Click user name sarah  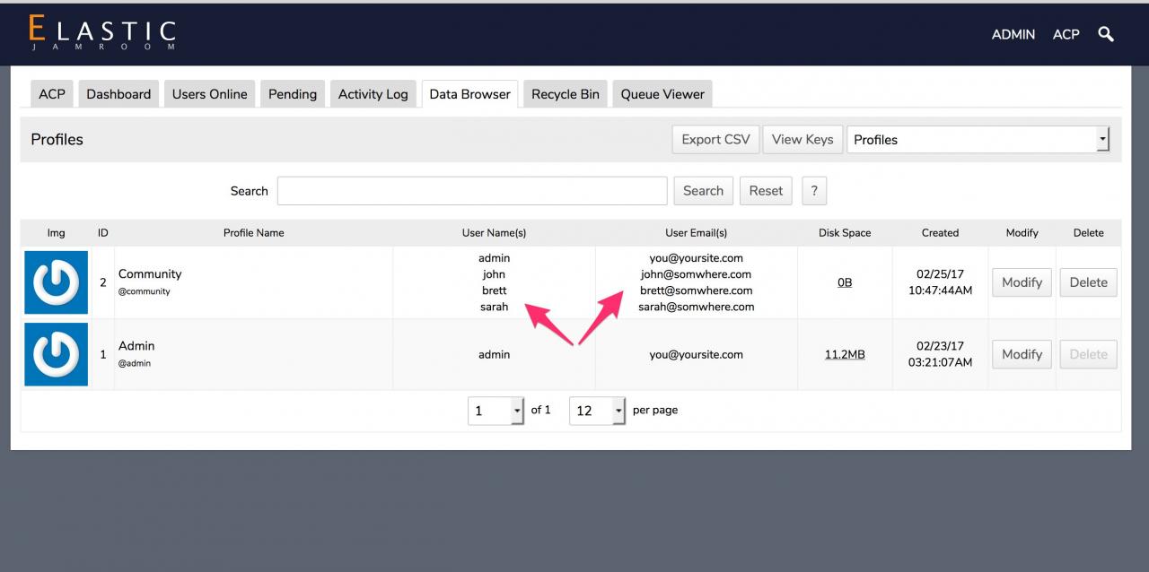[x=494, y=307]
